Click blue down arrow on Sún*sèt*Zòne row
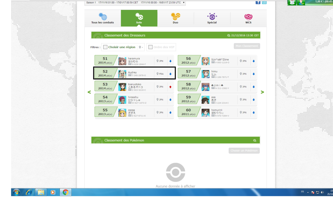Screen dimensions: 333x208 tap(254, 61)
